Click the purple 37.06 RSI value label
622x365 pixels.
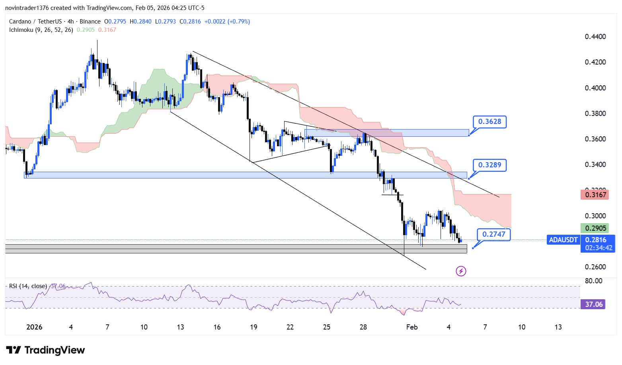[x=593, y=304]
